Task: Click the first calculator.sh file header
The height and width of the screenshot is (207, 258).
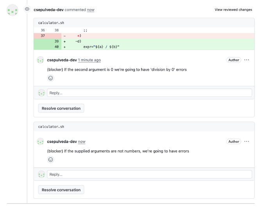Action: click(51, 23)
